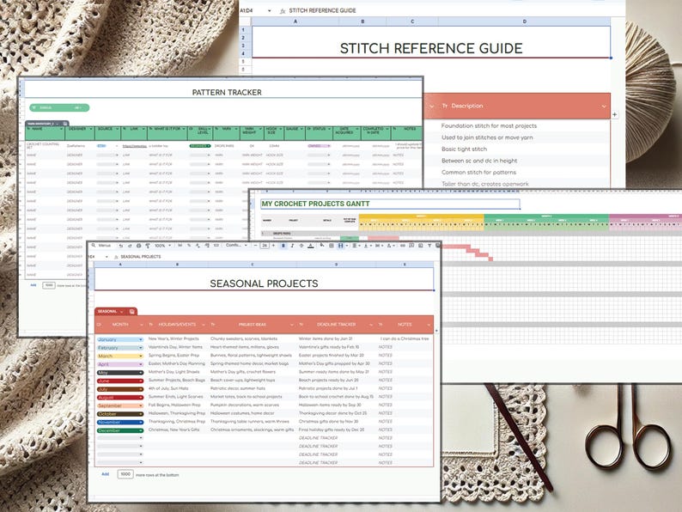Click the 1000 rows field in Pattern Tracker
Viewport: 682px width, 512px height.
(49, 285)
